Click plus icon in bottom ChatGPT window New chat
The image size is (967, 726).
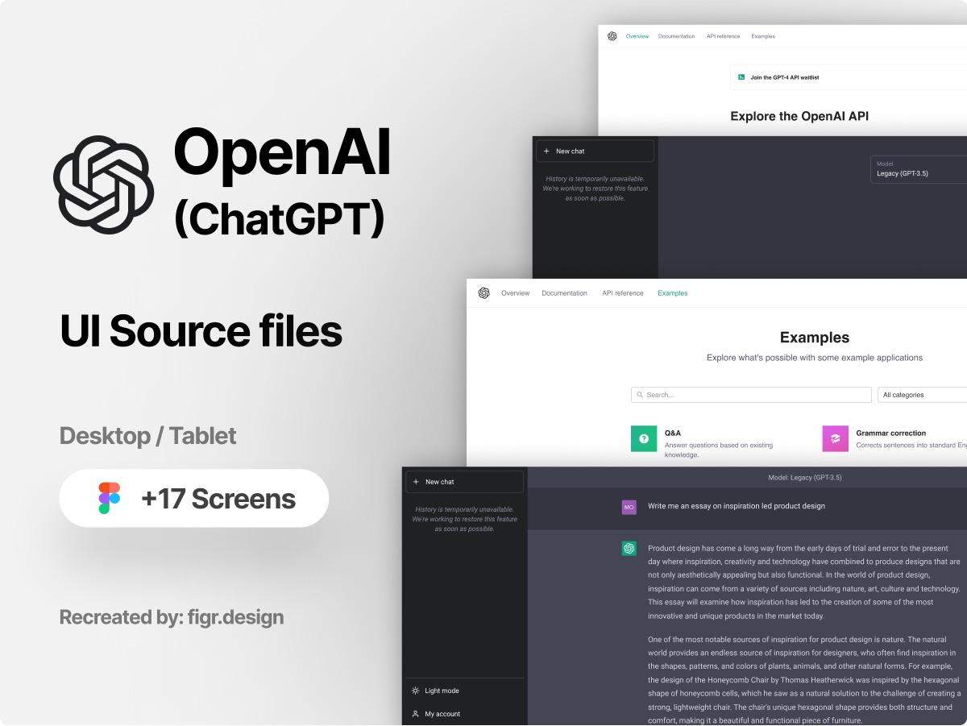(416, 482)
